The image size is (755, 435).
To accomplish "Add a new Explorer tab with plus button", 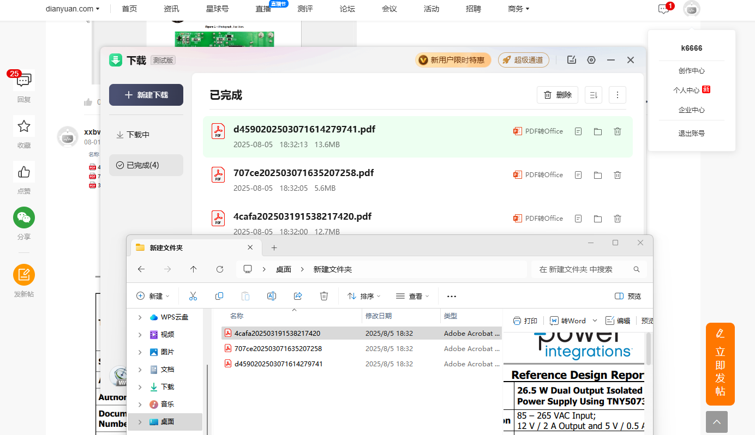I will coord(274,247).
